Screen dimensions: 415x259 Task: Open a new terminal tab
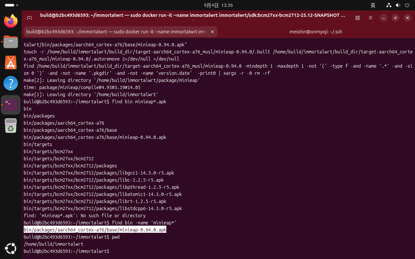[29, 18]
